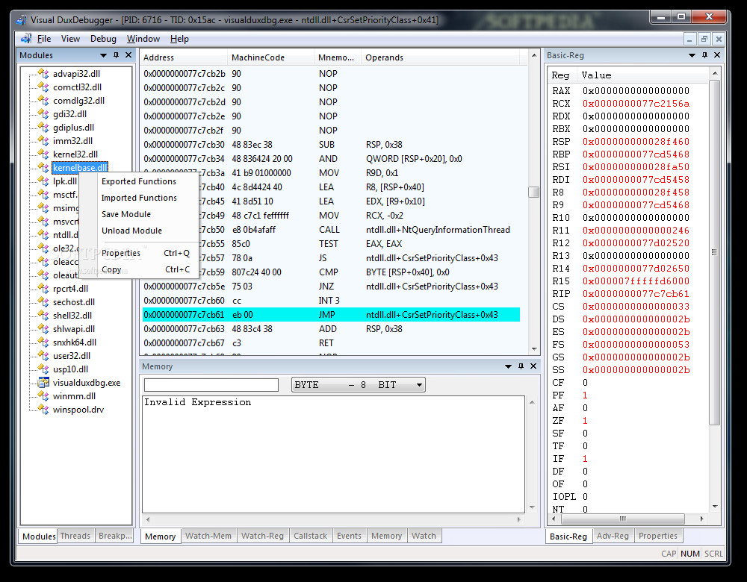The width and height of the screenshot is (747, 582).
Task: Click the sechost.dll module icon
Action: 43,302
